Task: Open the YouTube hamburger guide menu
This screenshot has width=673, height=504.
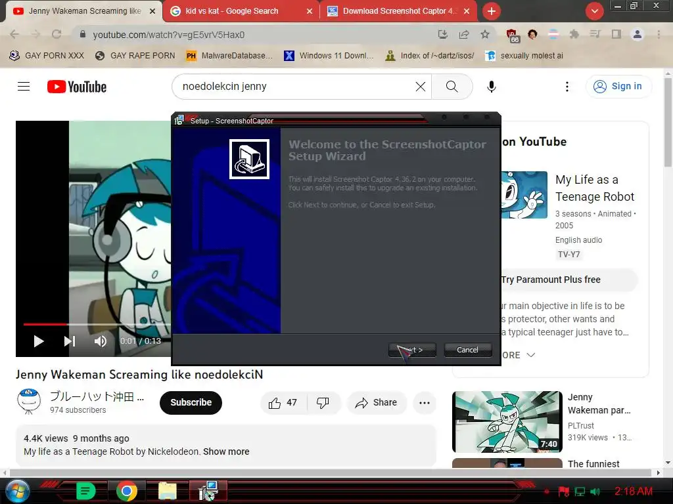Action: (24, 87)
